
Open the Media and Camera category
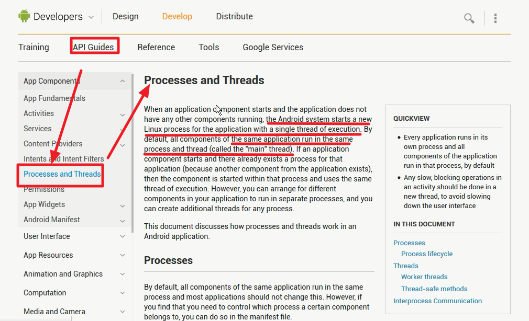[x=54, y=312]
